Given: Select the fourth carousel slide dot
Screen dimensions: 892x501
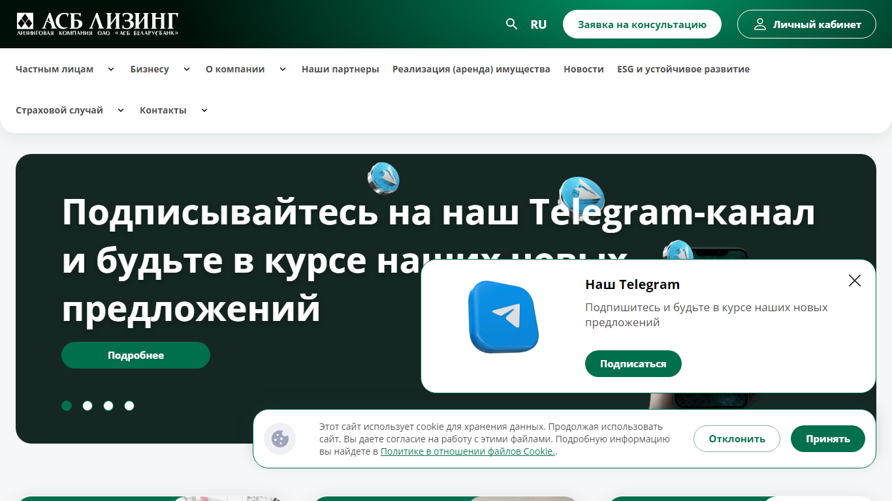Looking at the screenshot, I should click(129, 406).
